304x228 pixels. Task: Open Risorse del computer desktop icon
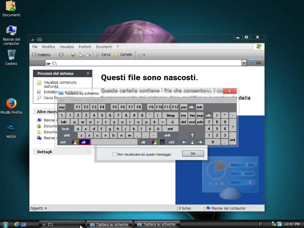11,36
